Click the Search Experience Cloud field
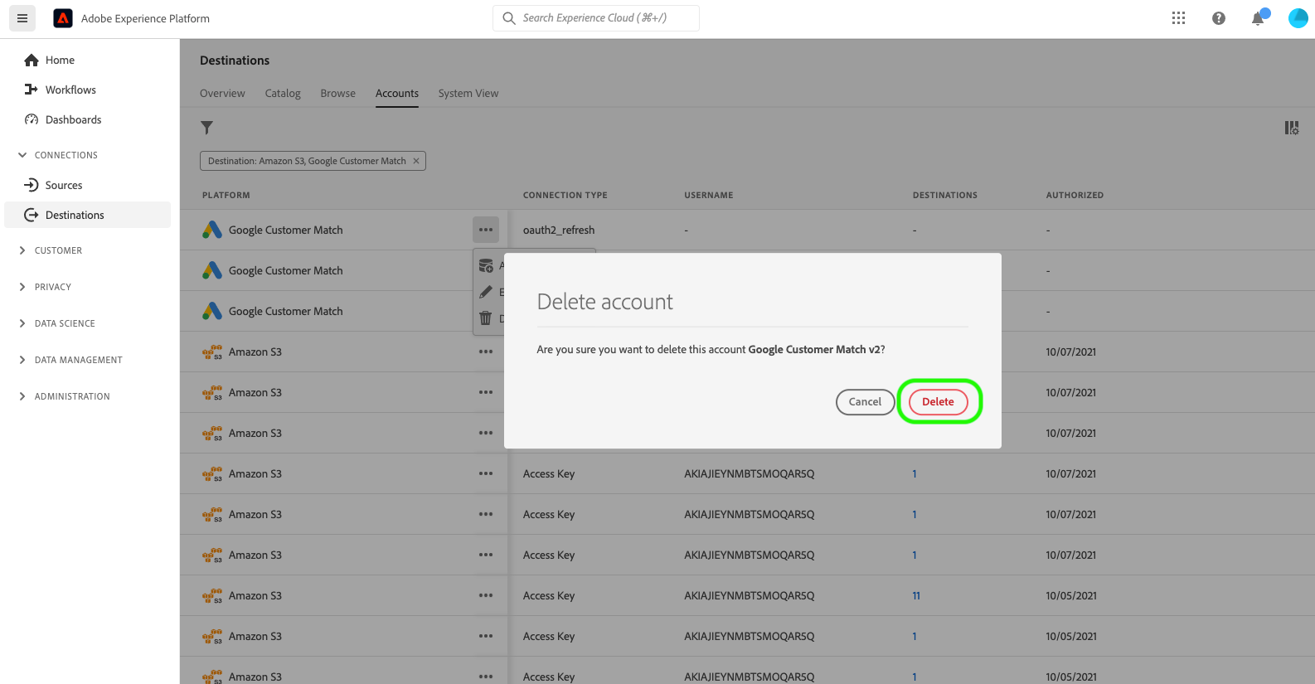 [596, 18]
